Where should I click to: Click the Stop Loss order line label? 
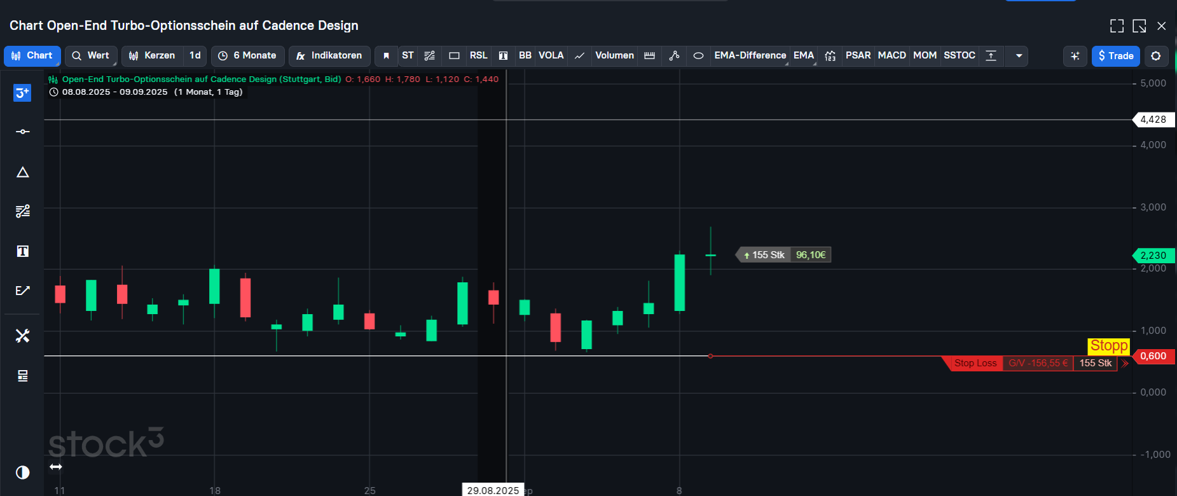coord(975,363)
